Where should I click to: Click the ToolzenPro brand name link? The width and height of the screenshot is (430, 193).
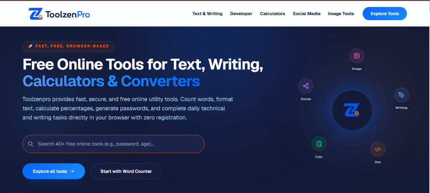tap(68, 14)
